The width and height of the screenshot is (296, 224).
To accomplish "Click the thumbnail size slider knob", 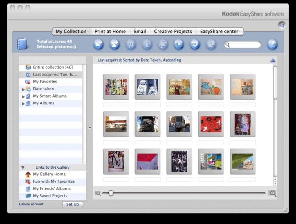I will click(111, 193).
